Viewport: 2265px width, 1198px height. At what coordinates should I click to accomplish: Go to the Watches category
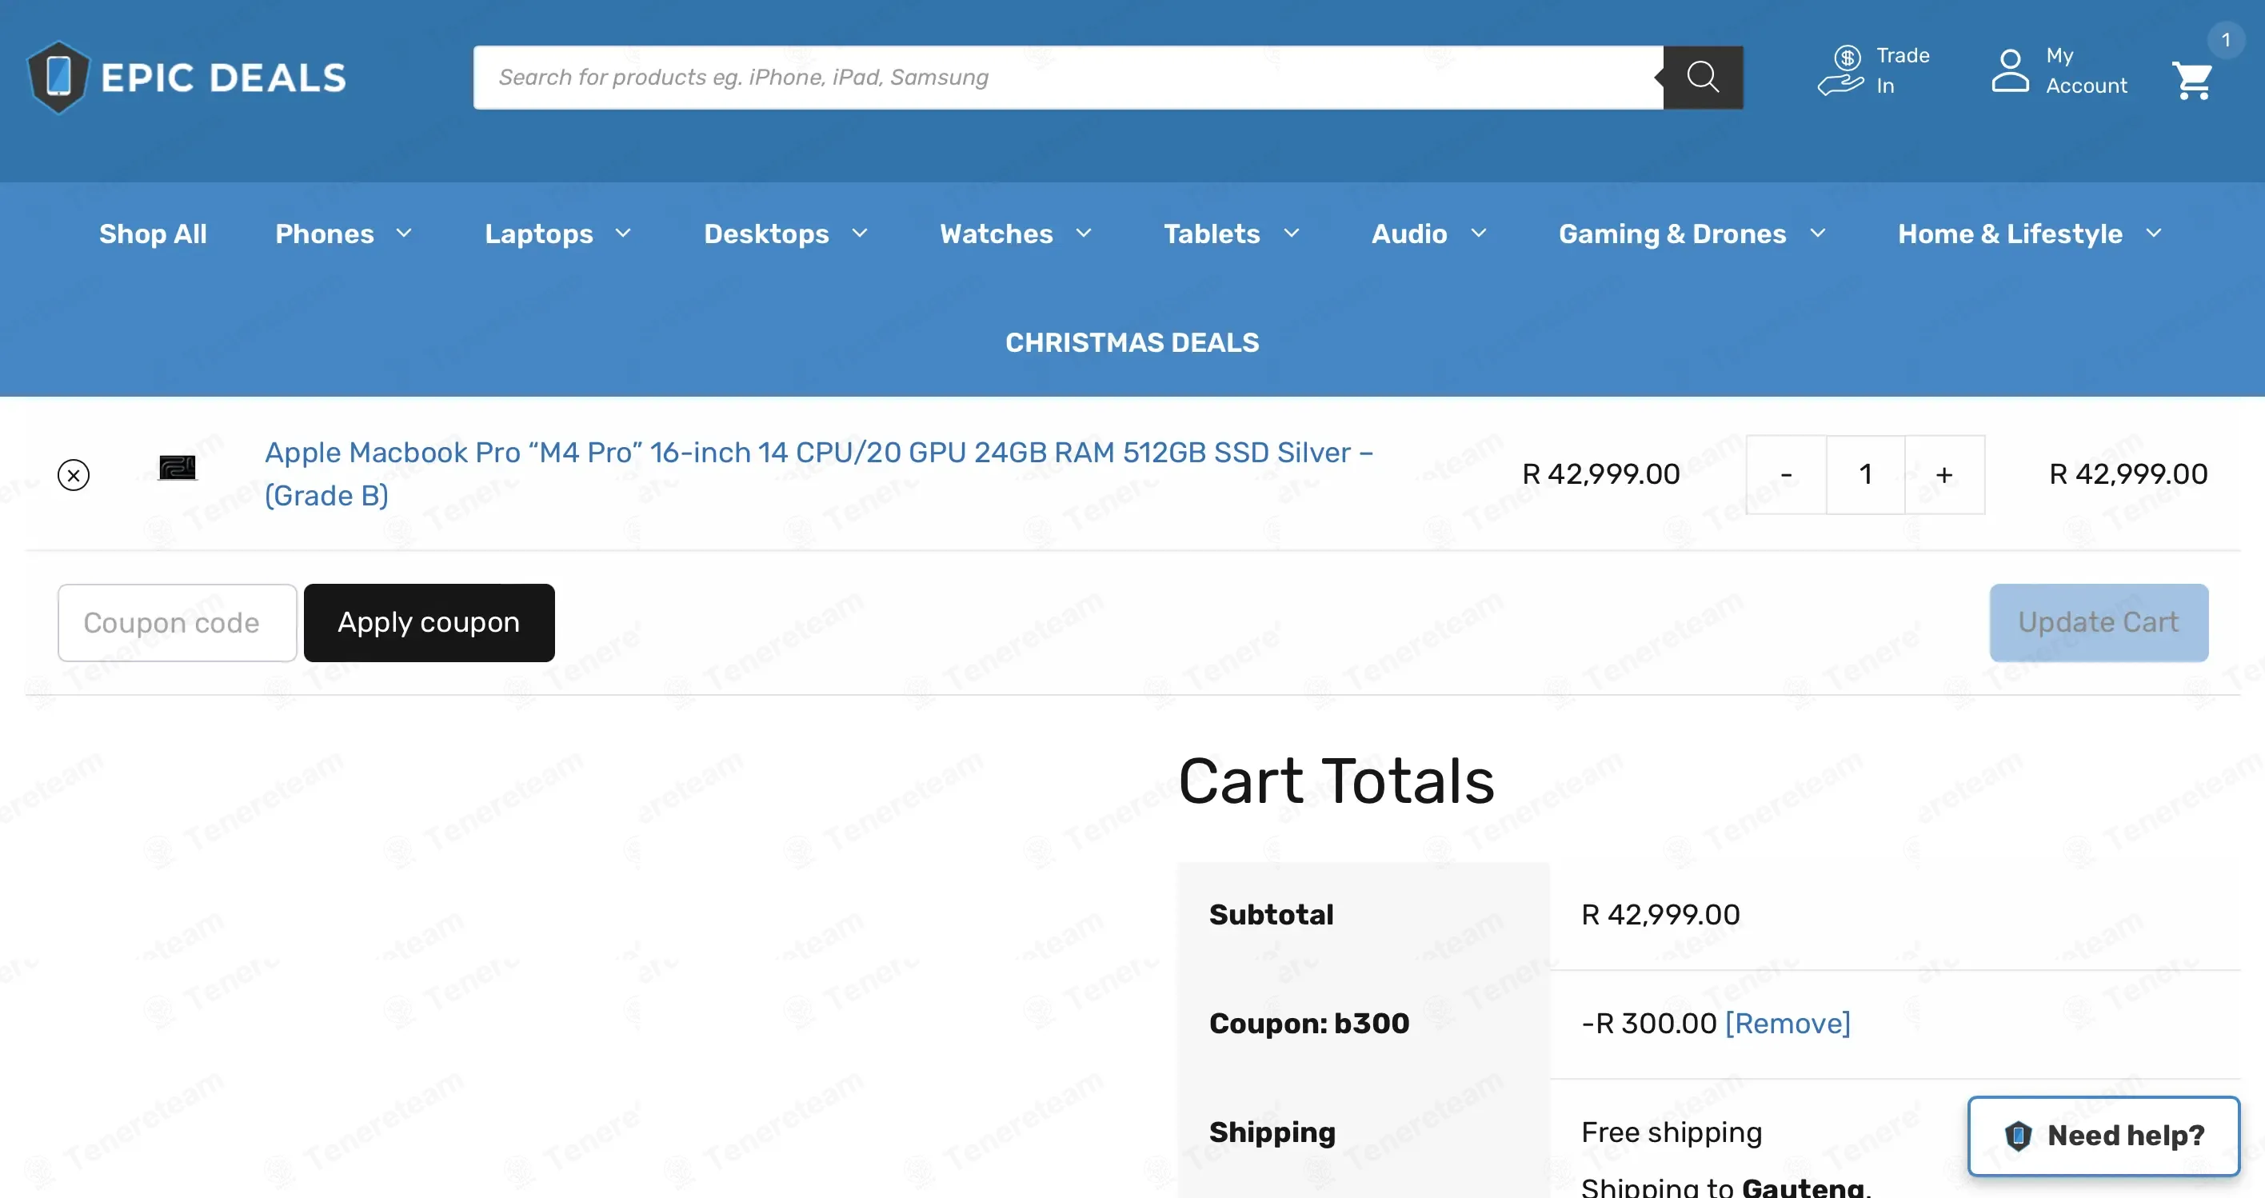997,234
